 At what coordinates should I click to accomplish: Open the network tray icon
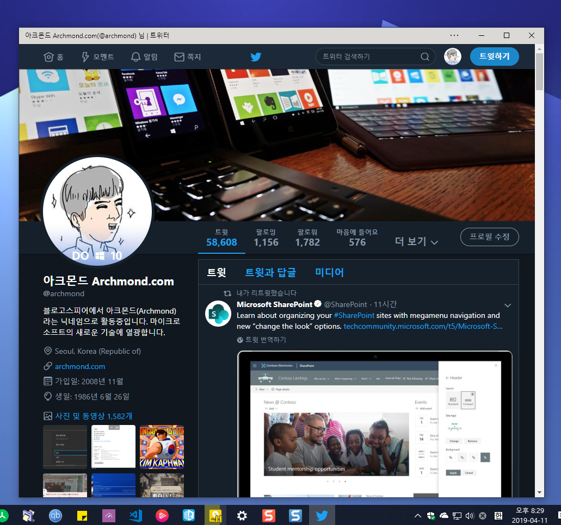457,516
